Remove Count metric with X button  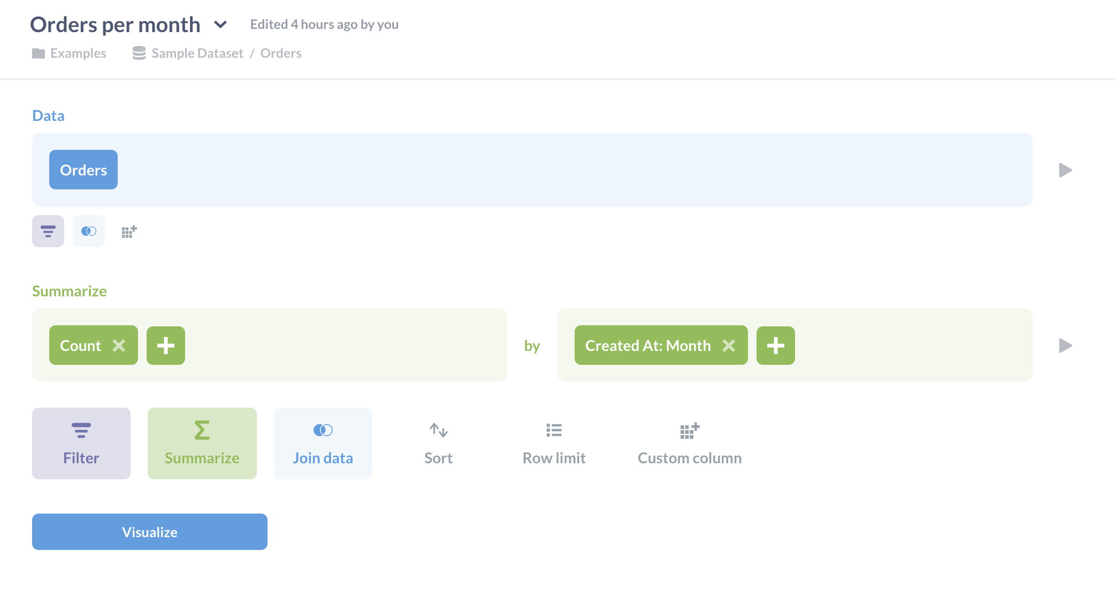point(118,345)
